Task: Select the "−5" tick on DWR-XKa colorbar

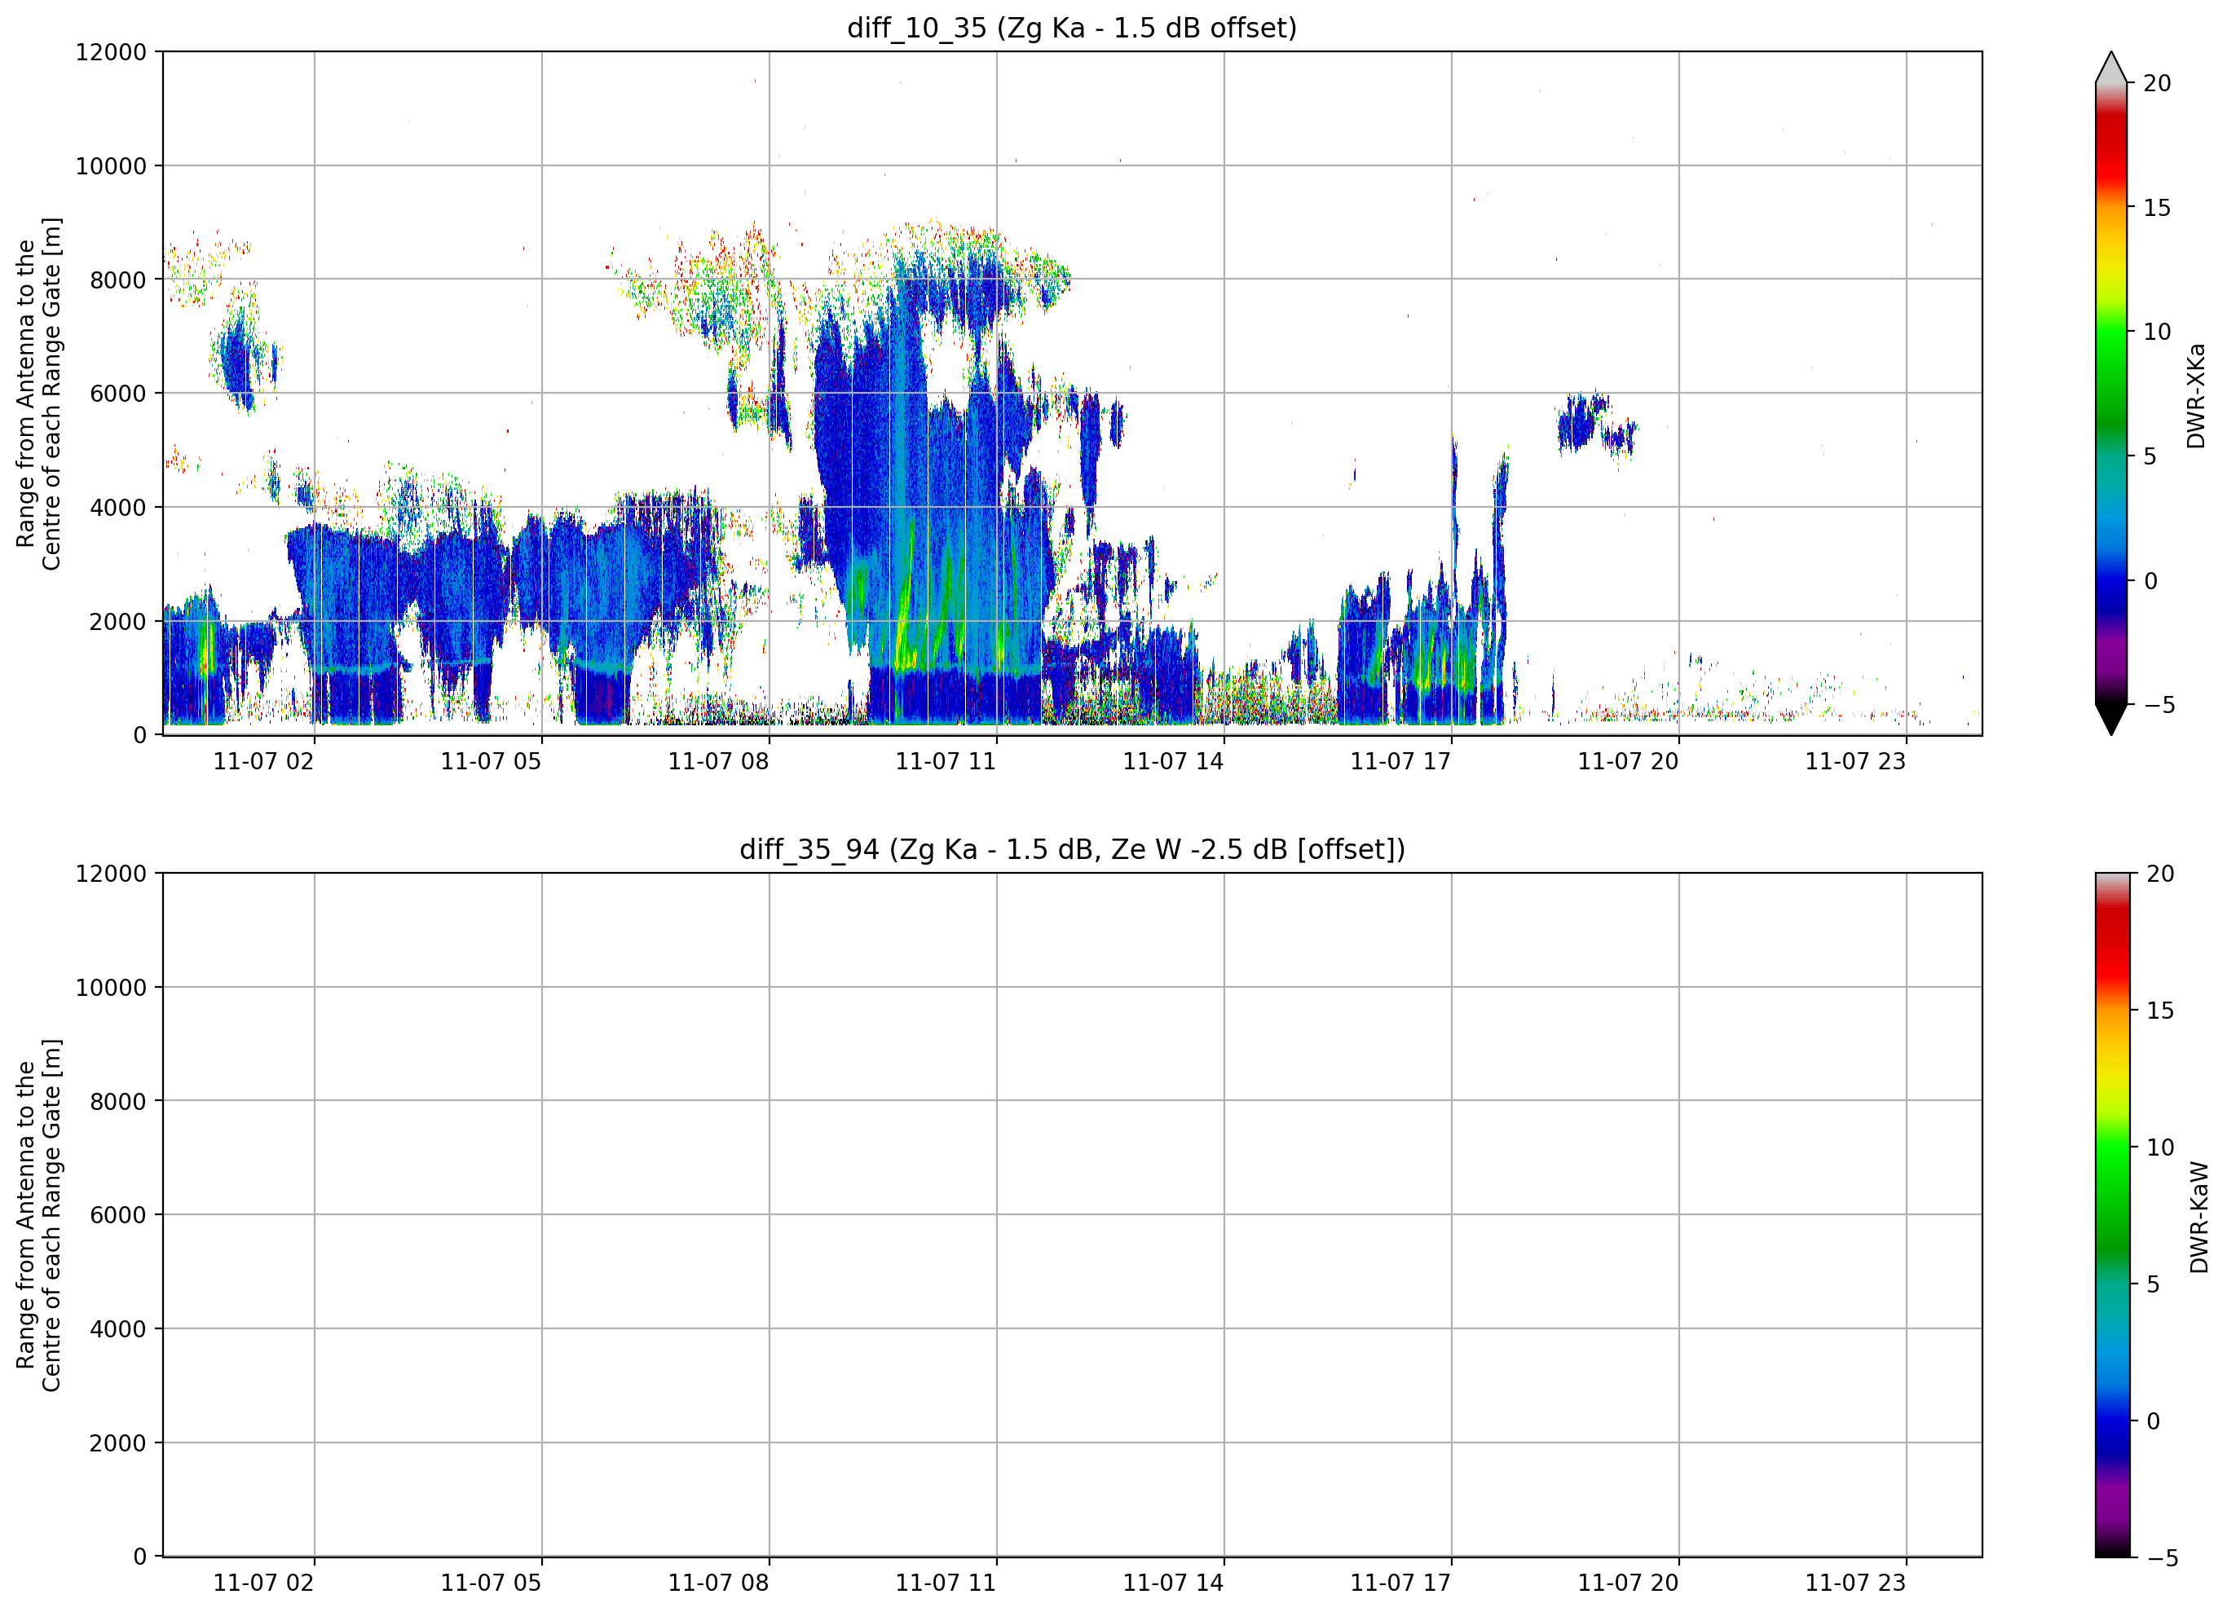Action: pos(2159,705)
